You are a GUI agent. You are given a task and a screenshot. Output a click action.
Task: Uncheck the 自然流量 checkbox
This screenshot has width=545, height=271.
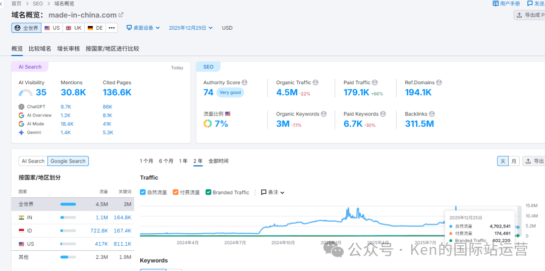(x=143, y=192)
